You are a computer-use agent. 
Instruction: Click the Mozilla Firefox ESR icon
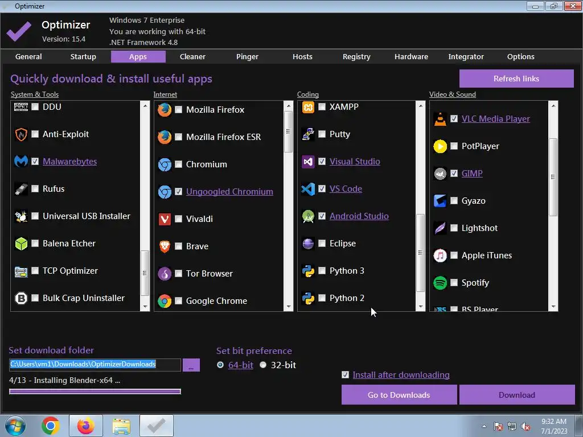point(165,137)
